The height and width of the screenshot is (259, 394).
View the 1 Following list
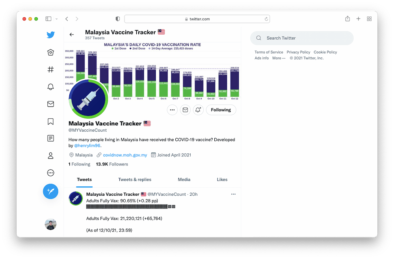coord(79,164)
